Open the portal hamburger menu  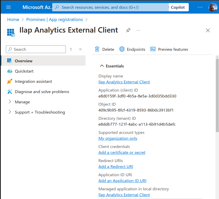[8, 7]
